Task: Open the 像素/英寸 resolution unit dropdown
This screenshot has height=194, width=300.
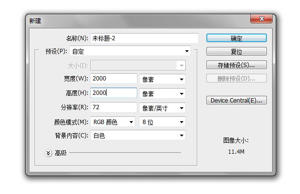Action: click(162, 108)
